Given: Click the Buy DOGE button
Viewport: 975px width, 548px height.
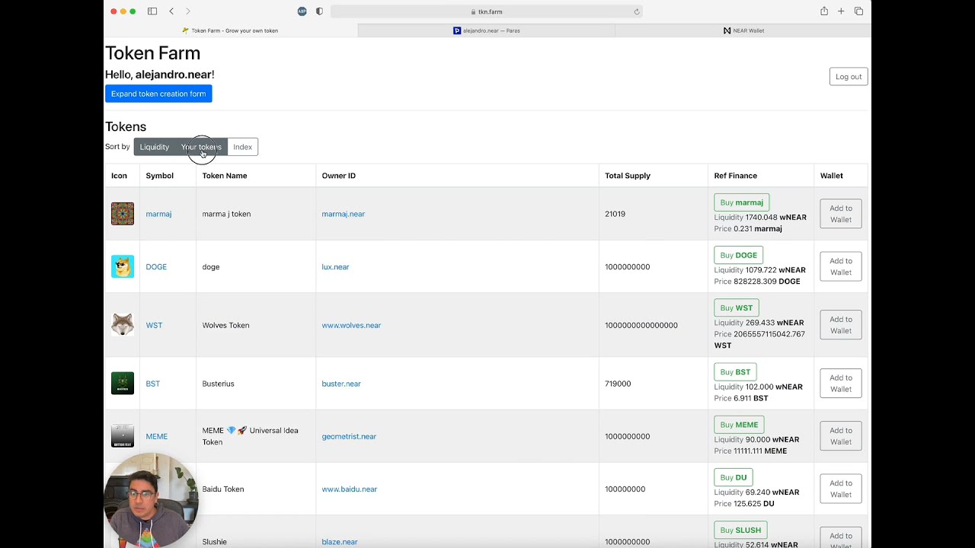Looking at the screenshot, I should (738, 255).
